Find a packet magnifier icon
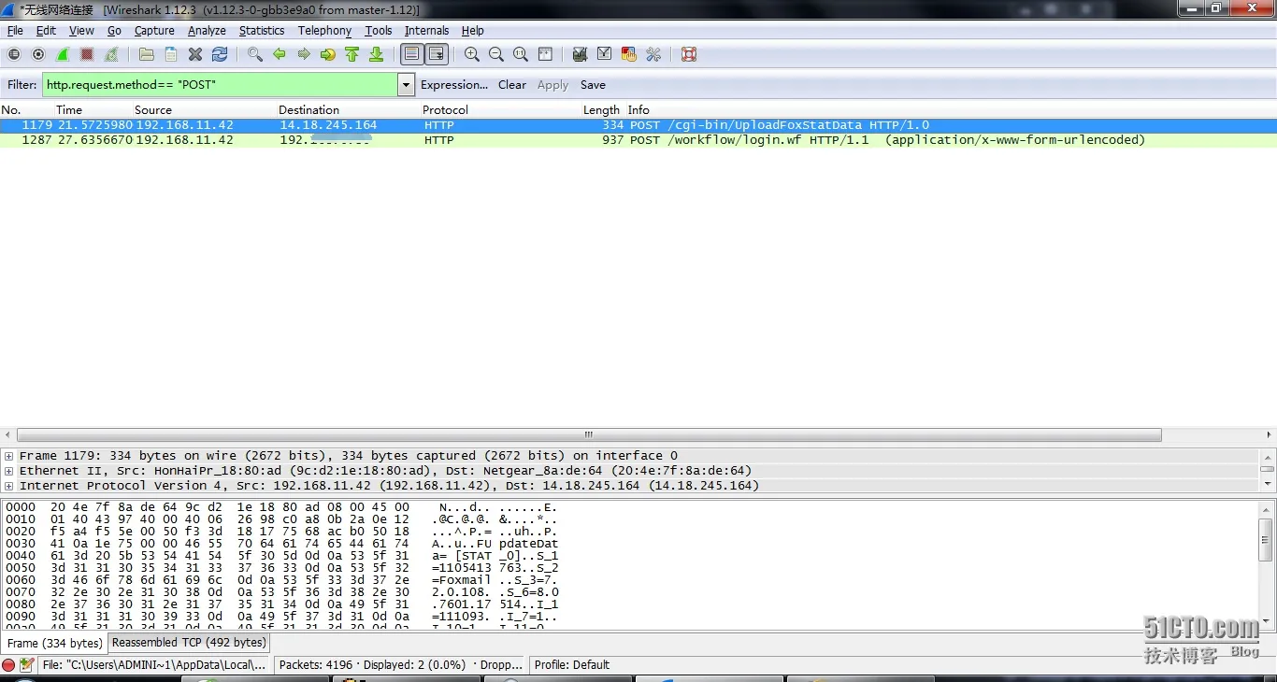1277x682 pixels. [254, 55]
